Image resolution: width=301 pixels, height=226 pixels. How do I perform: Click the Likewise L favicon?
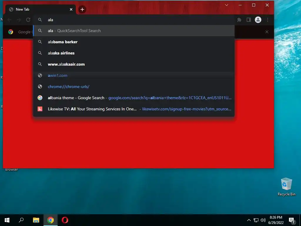(40, 109)
